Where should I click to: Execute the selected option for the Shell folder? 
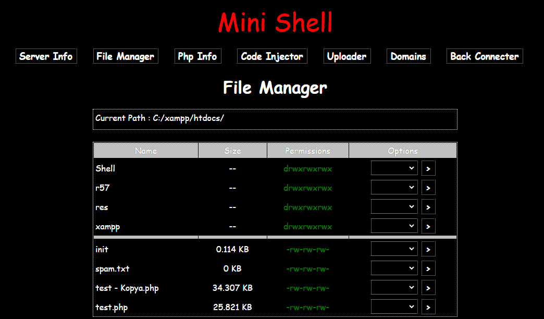click(428, 168)
